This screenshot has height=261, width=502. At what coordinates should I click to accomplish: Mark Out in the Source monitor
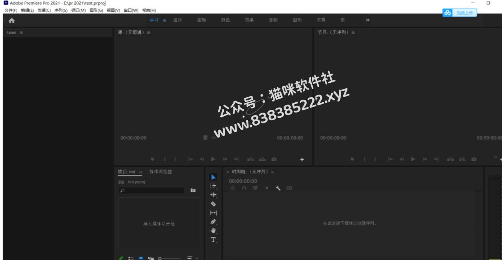[x=175, y=159]
